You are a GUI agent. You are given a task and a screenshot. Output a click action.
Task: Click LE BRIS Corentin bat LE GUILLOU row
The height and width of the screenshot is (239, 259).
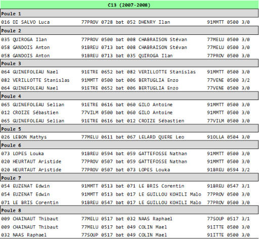click(x=129, y=202)
